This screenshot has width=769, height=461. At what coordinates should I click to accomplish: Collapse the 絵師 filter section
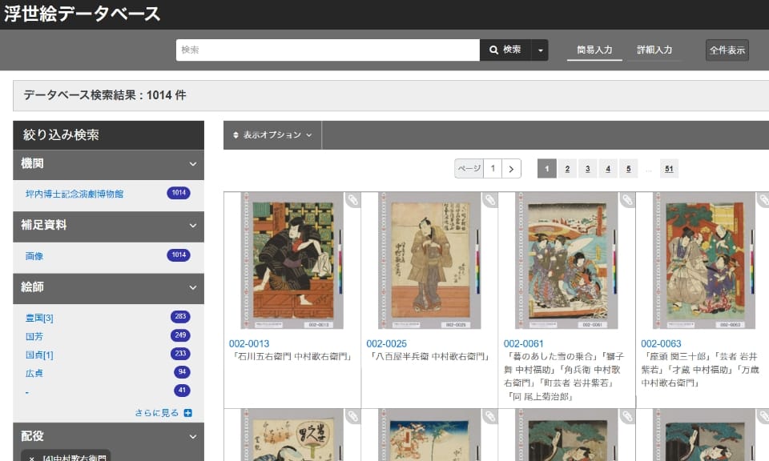coord(108,287)
